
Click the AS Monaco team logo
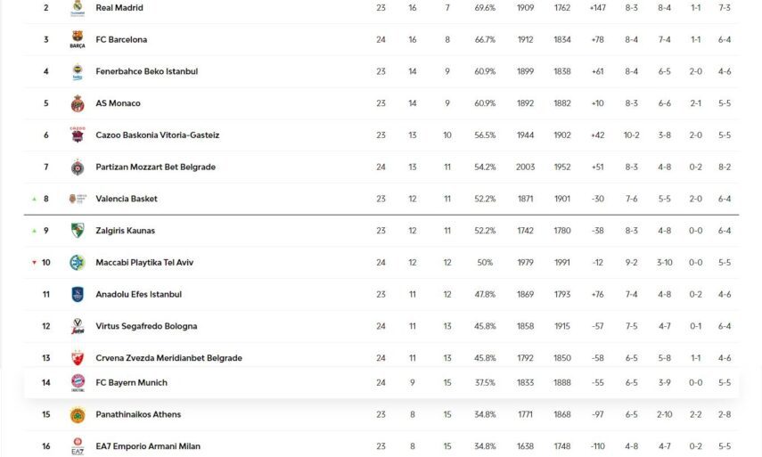coord(78,103)
